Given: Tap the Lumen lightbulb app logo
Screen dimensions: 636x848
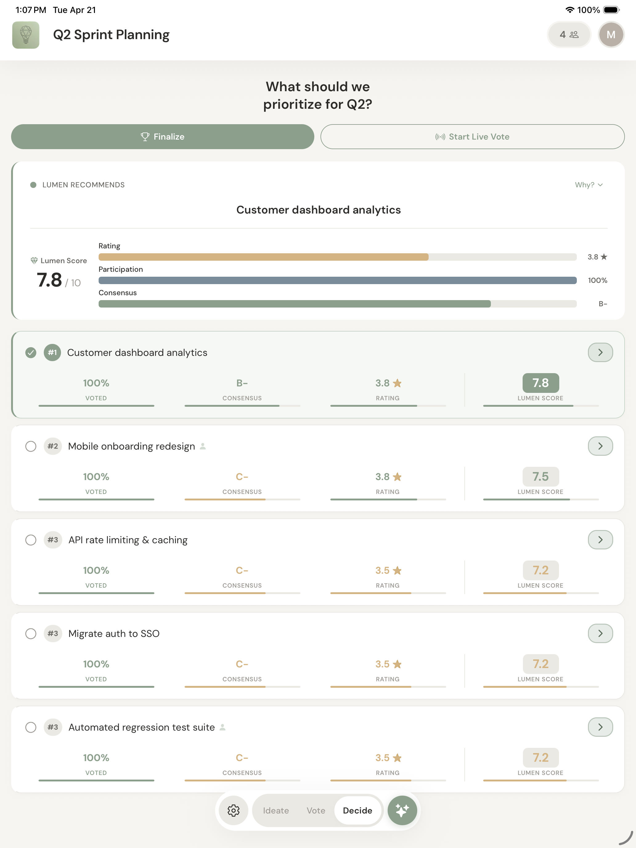Looking at the screenshot, I should coord(26,35).
